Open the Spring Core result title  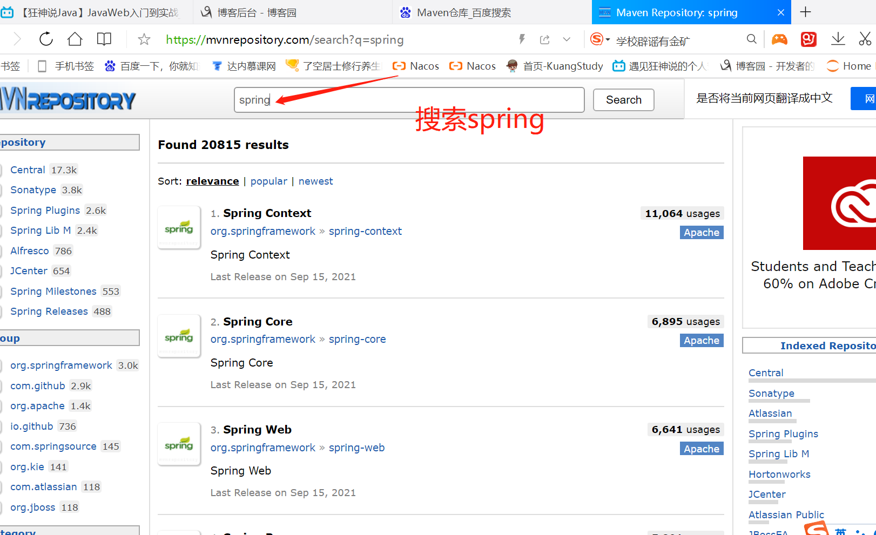click(258, 322)
